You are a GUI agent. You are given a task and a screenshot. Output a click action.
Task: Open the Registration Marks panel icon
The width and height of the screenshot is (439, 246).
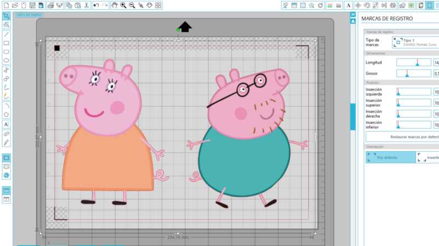pyautogui.click(x=429, y=5)
